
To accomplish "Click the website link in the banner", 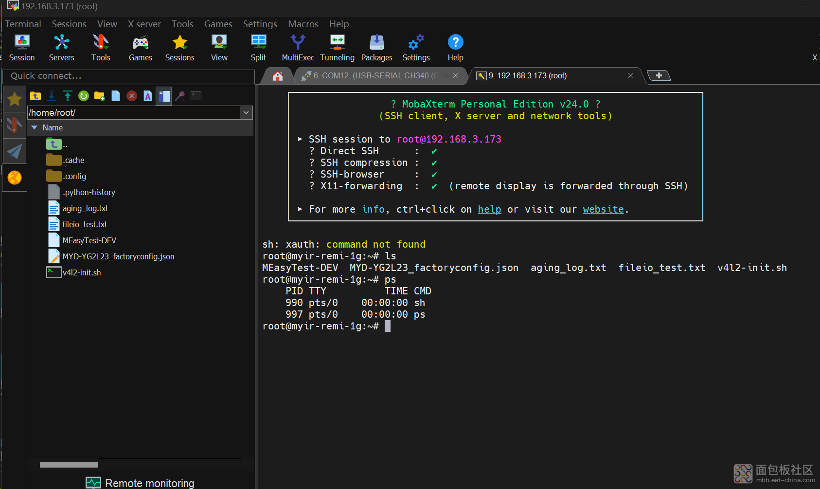I will [x=603, y=209].
